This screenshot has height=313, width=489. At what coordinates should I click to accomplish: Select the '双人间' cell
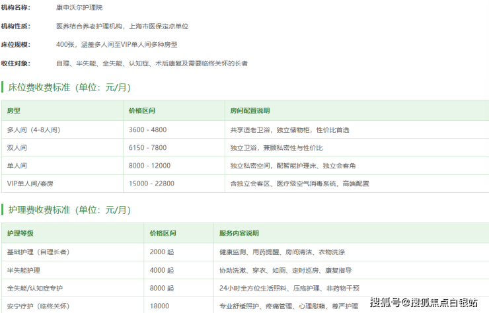pos(62,147)
